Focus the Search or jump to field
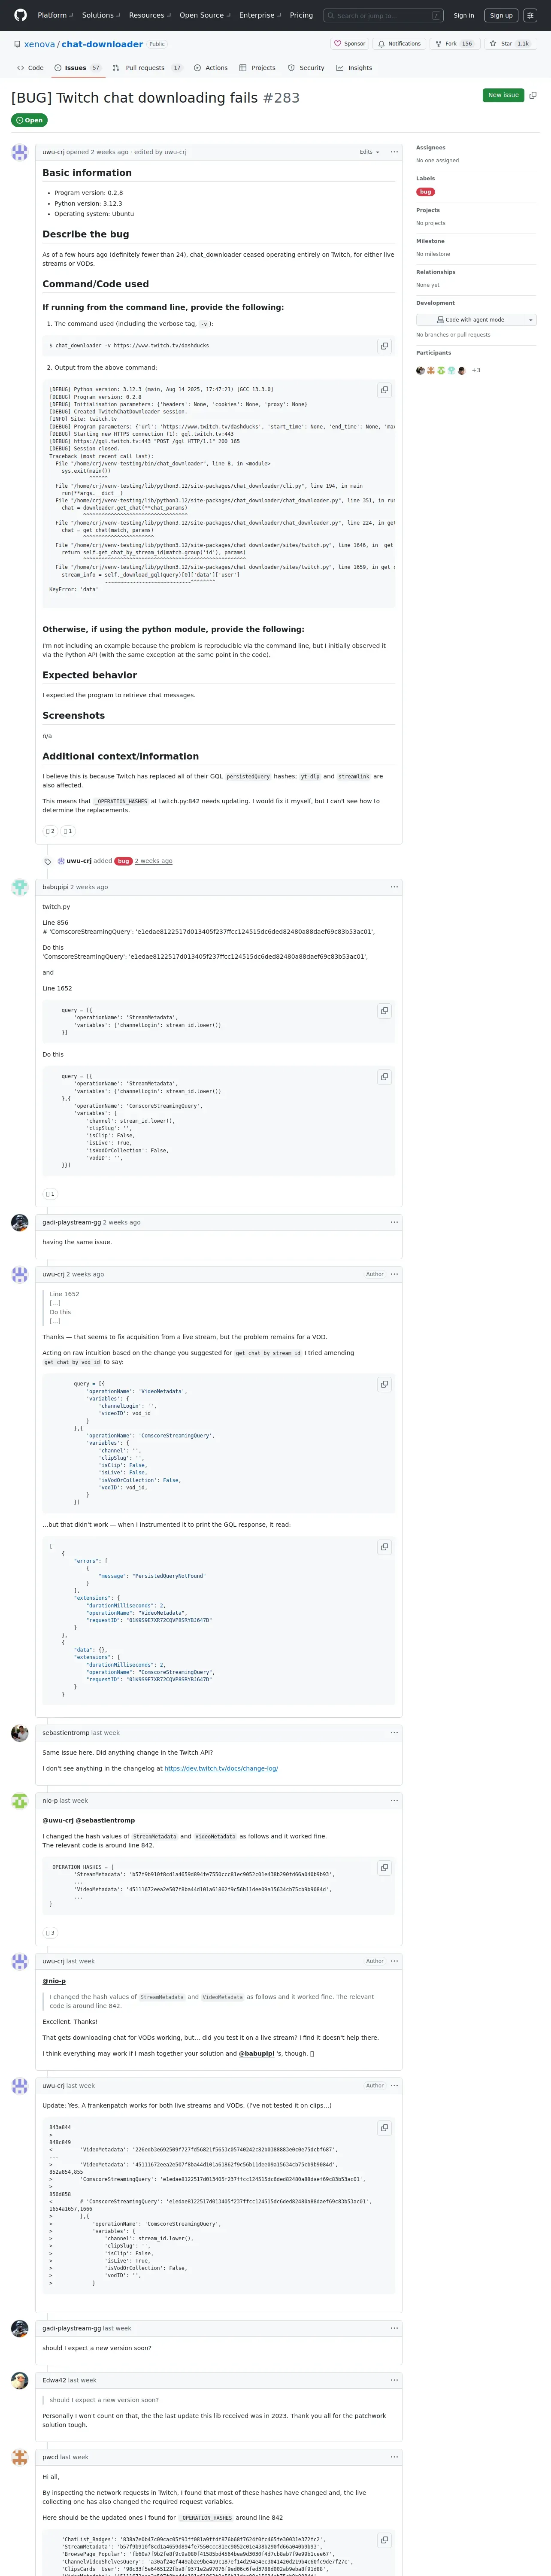 [x=384, y=15]
